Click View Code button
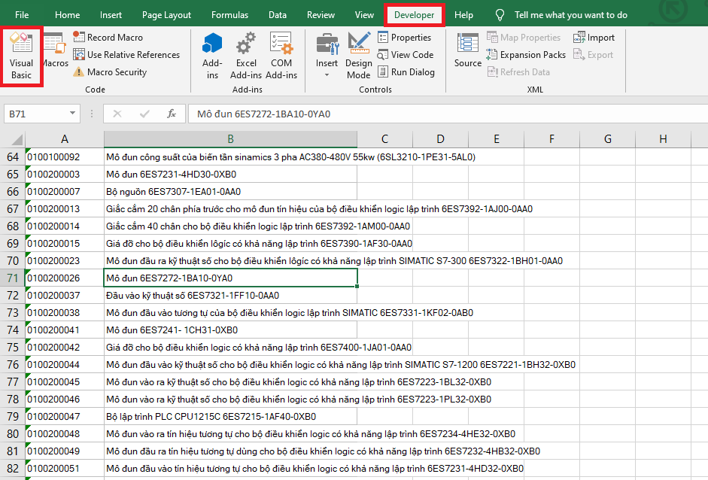The width and height of the screenshot is (708, 480). pyautogui.click(x=405, y=55)
